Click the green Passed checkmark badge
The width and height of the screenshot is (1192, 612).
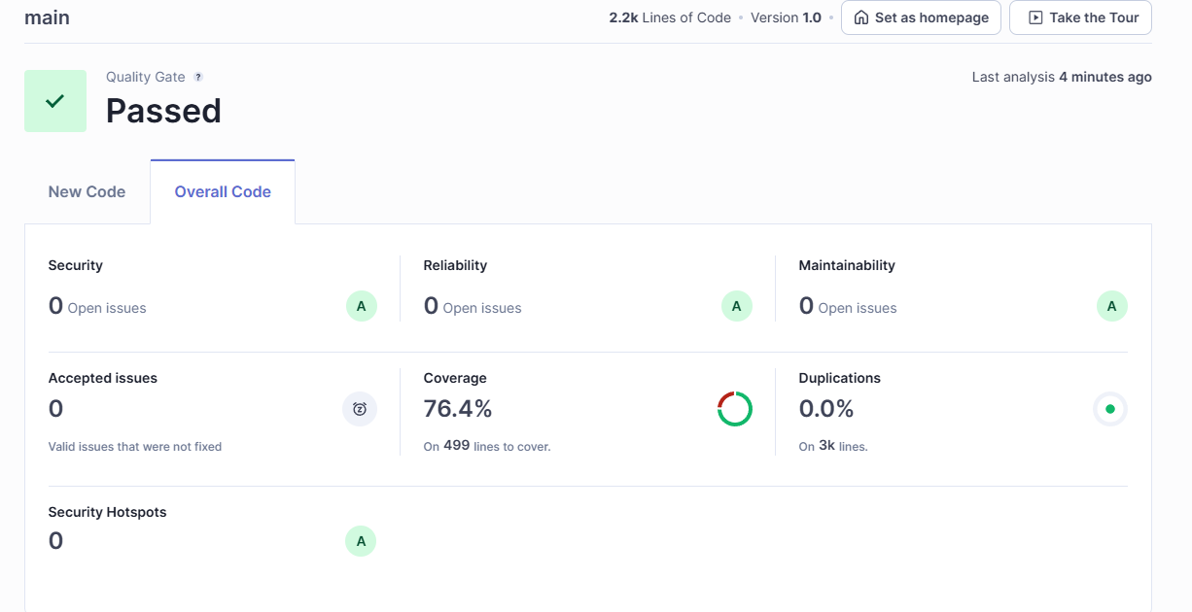pos(55,101)
